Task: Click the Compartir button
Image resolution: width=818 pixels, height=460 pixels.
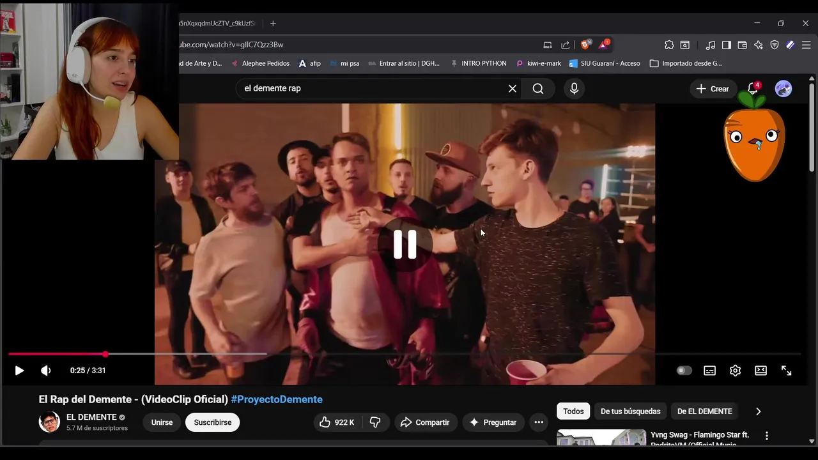Action: tap(425, 422)
